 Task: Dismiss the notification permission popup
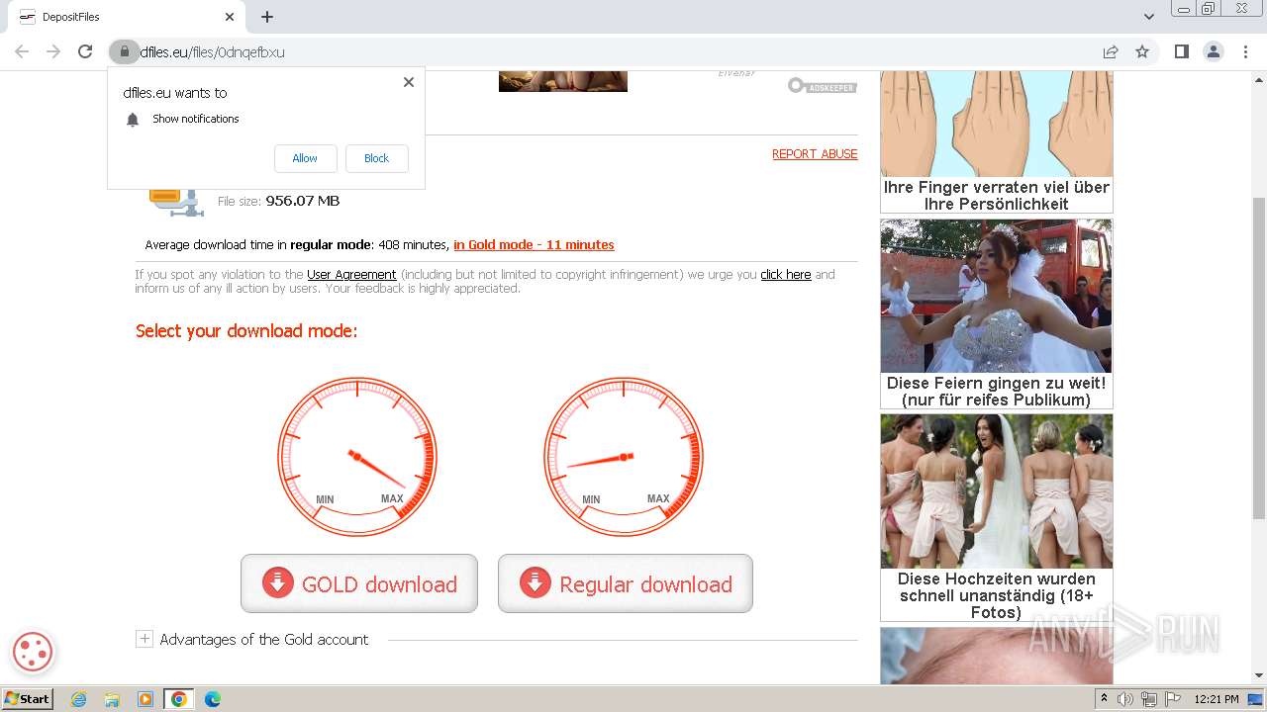409,82
